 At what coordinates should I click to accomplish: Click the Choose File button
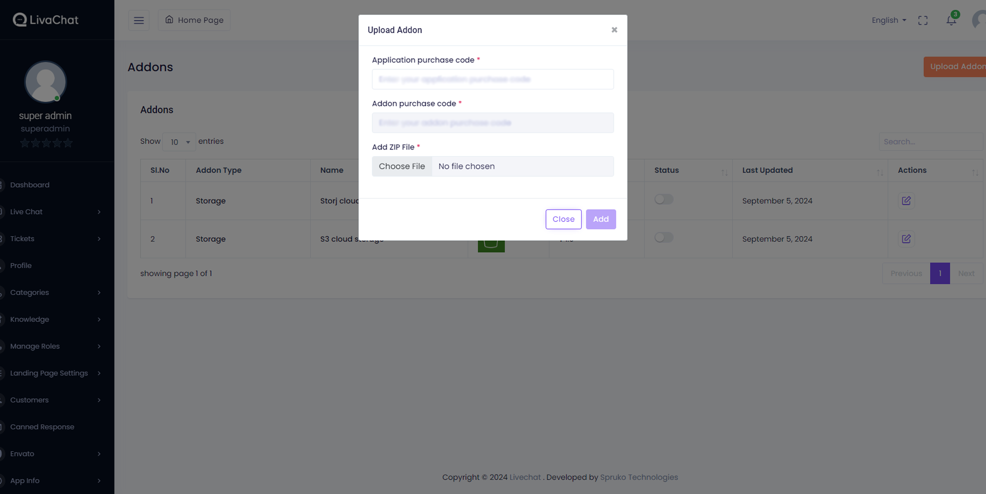[402, 166]
